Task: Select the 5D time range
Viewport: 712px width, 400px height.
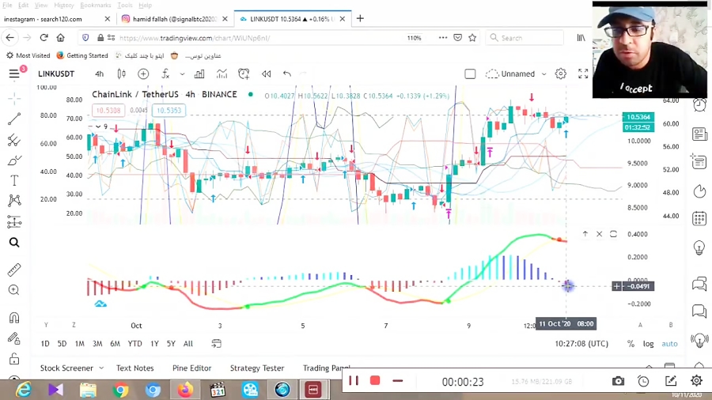Action: 62,344
